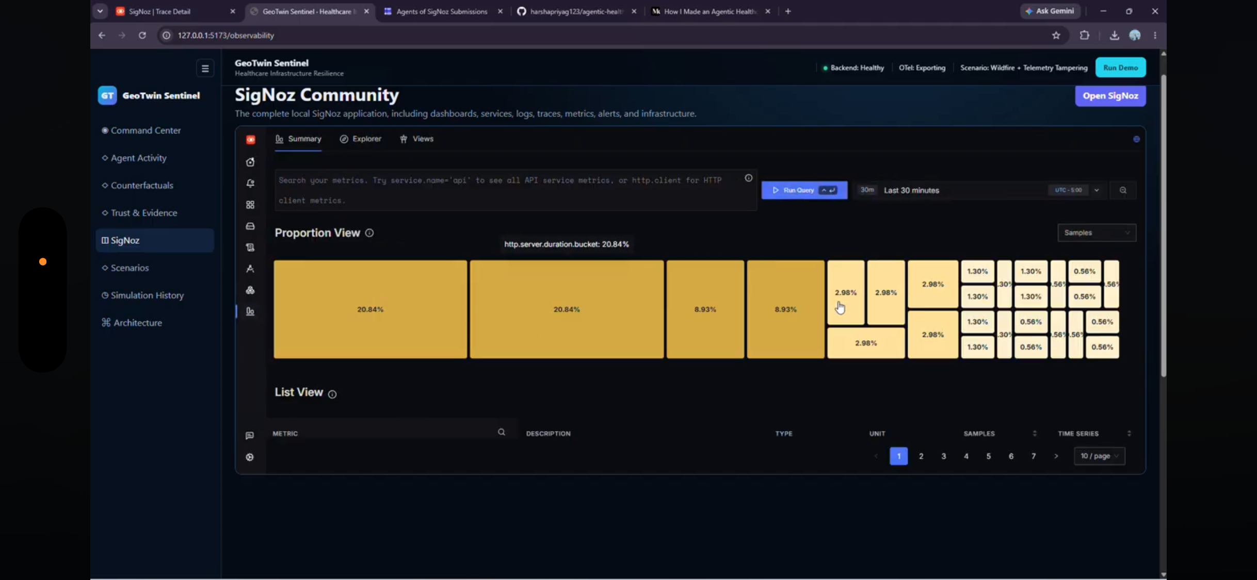The width and height of the screenshot is (1257, 580).
Task: Open the 10 / page size dropdown
Action: click(1100, 456)
